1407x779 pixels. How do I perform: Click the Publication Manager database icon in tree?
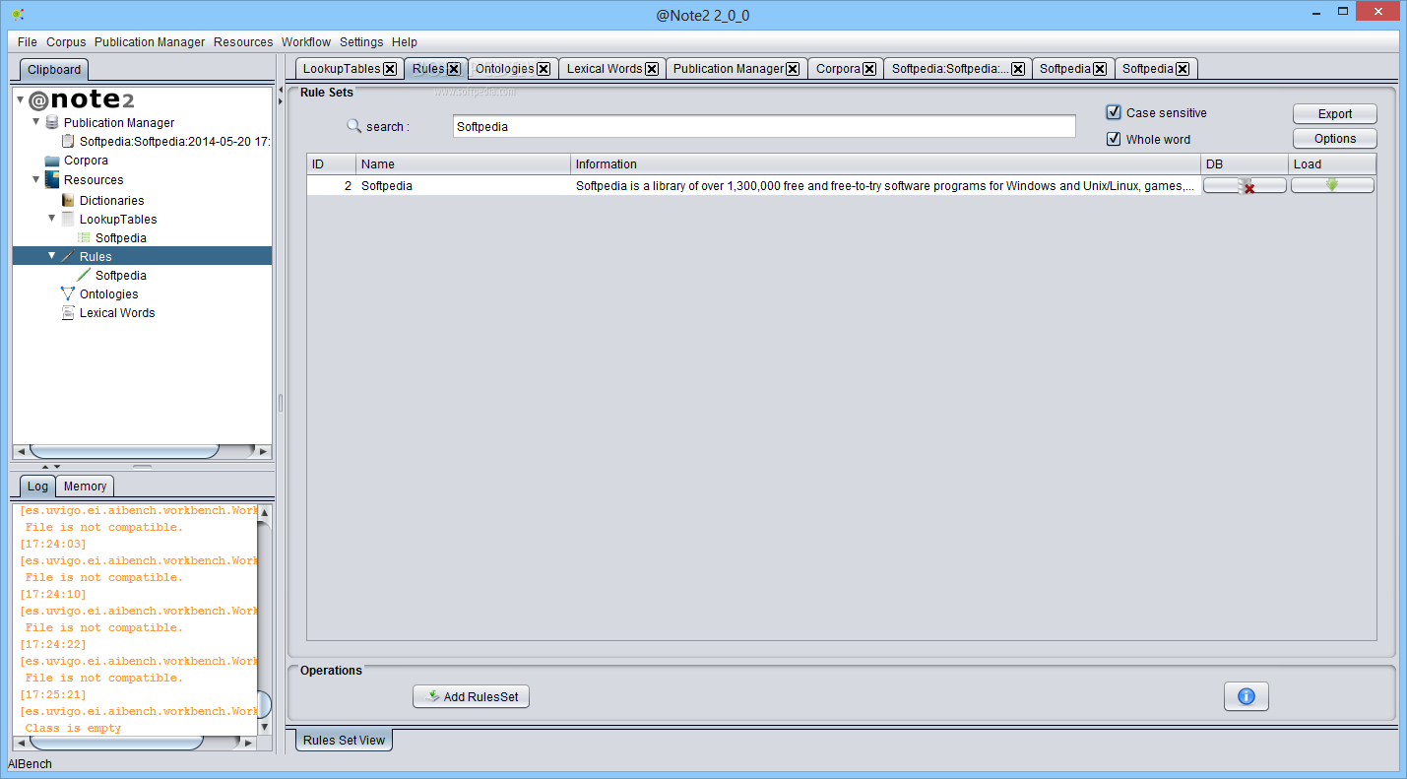[52, 122]
